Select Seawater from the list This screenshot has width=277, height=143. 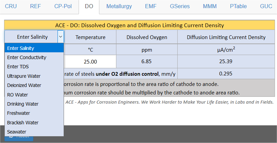[x=17, y=132]
